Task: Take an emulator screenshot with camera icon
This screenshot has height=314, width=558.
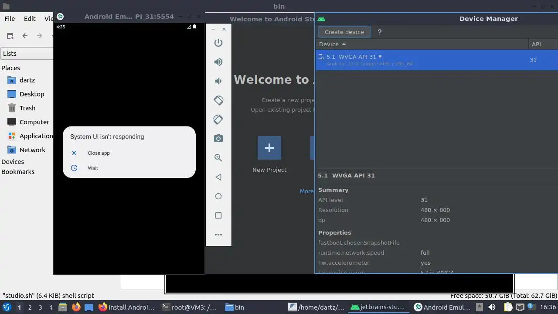Action: 218,139
